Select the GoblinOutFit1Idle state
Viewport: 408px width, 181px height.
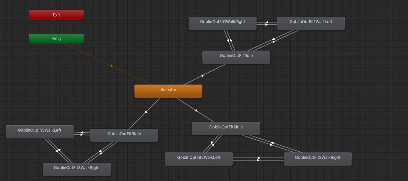click(236, 57)
